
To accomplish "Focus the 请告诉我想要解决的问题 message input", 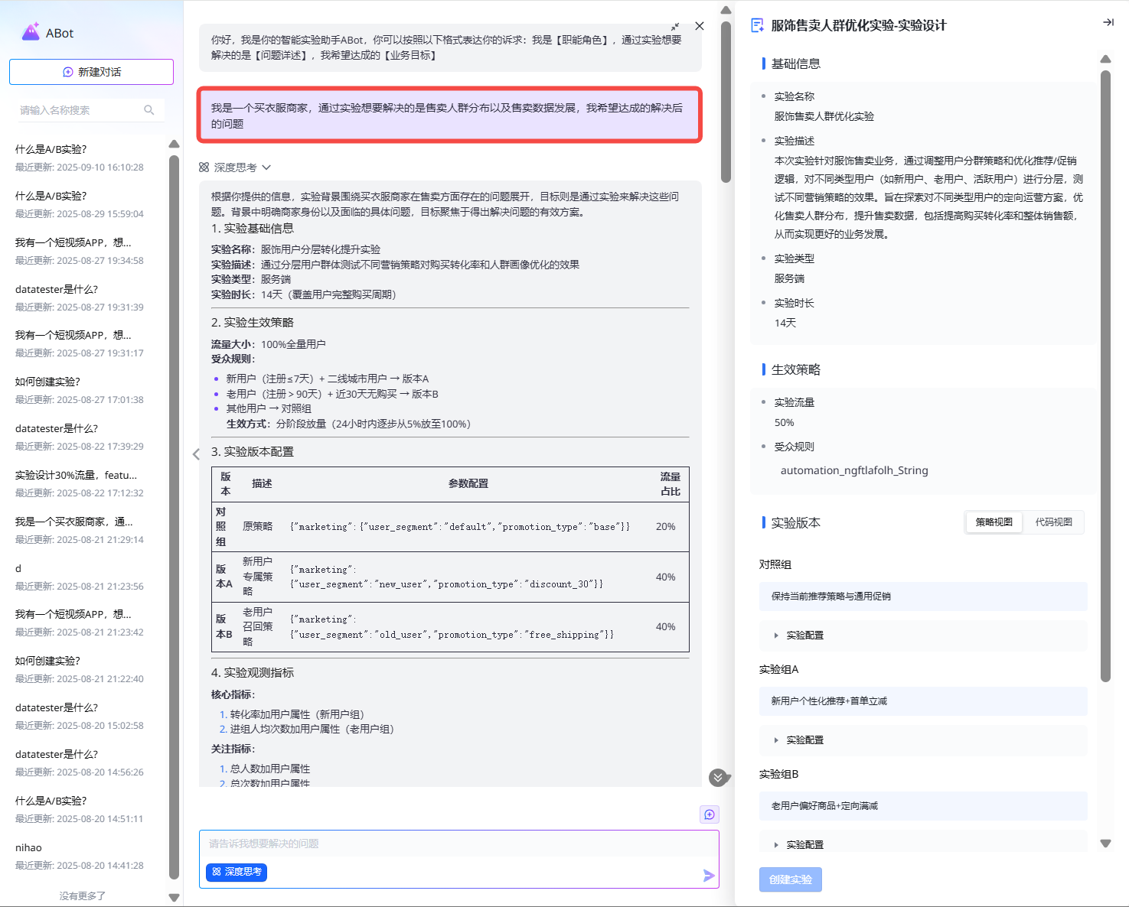I will click(458, 844).
